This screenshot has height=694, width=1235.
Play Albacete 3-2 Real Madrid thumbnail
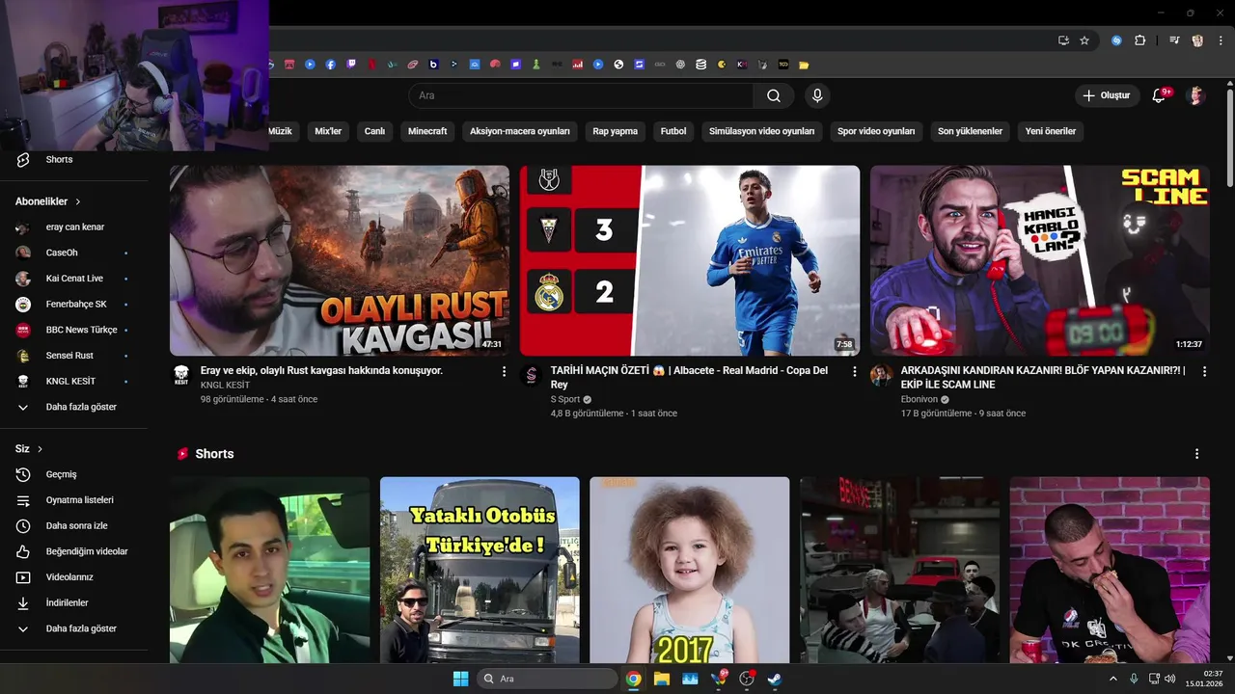click(x=690, y=261)
